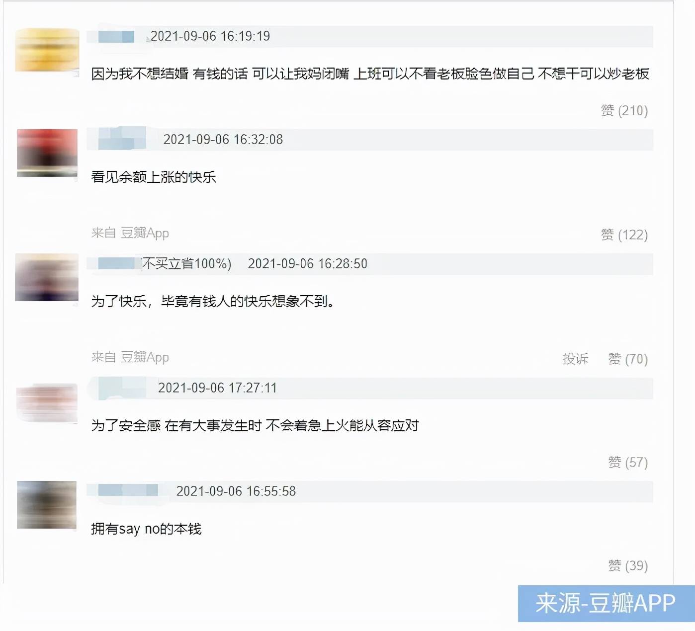Click blurred username beside 16:19:19 timestamp
Viewport: 695px width, 631px height.
point(116,36)
